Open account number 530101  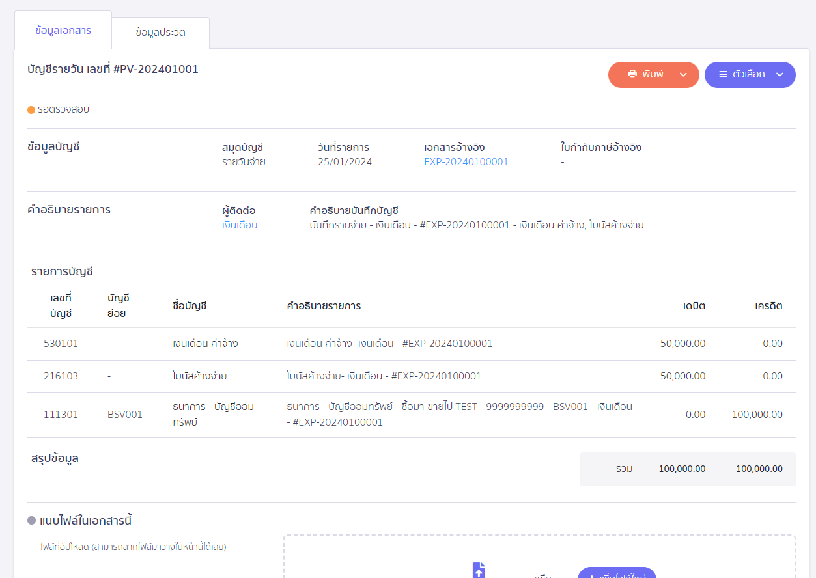click(x=61, y=344)
